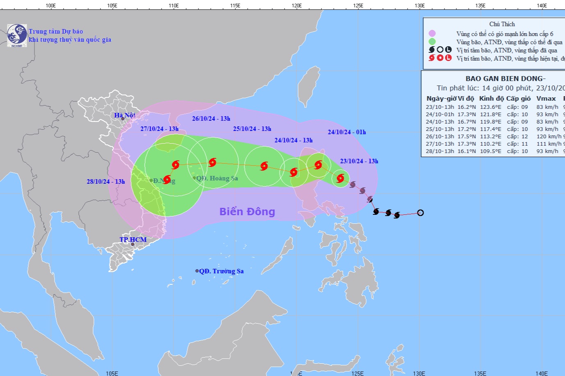The image size is (565, 376).
Task: Select the red storm symbol for 24/10/24 - 01h
Action: click(318, 165)
